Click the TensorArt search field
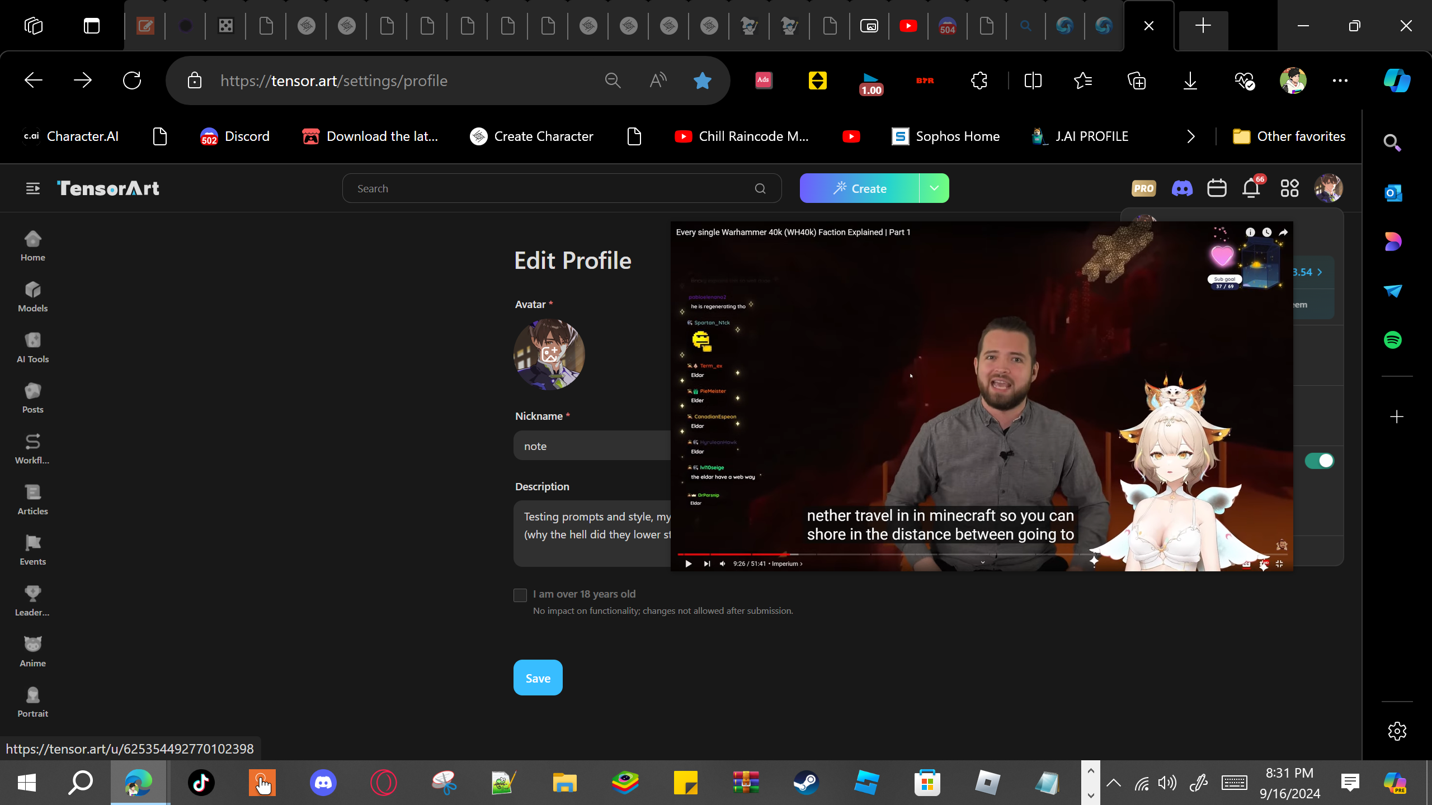Screen dimensions: 1432x805 (x=562, y=188)
